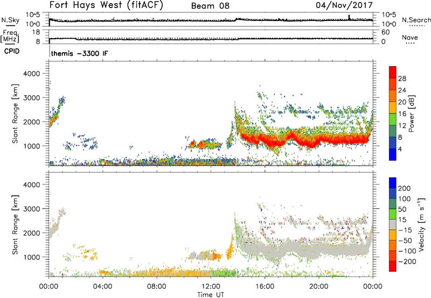Click the '20:00' time tick label
The width and height of the screenshot is (431, 298).
tap(319, 287)
